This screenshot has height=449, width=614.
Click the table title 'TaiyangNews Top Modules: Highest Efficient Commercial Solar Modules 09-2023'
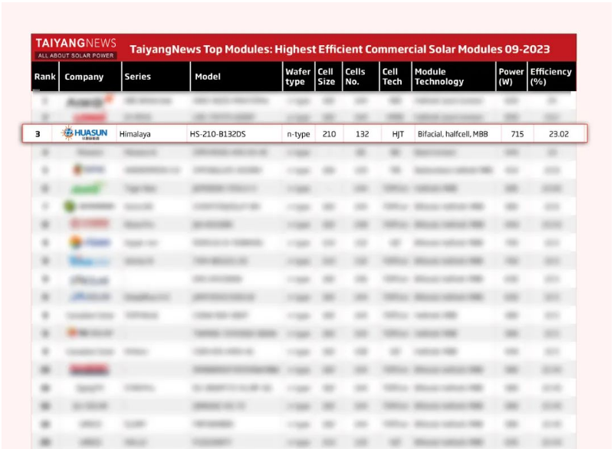340,49
